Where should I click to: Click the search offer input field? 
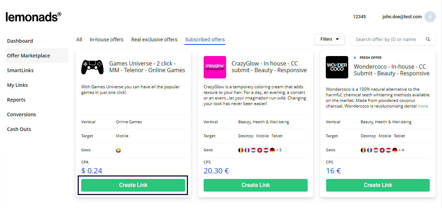click(x=385, y=39)
